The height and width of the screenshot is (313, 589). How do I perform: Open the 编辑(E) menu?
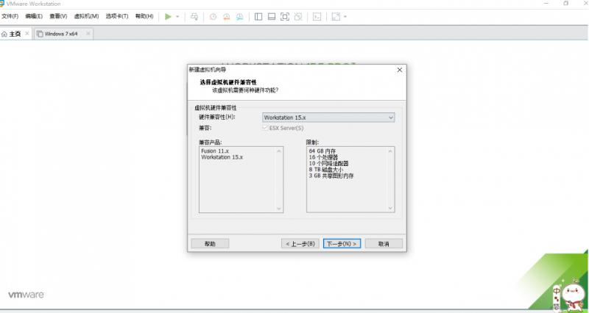point(34,16)
